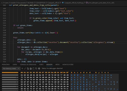The height and width of the screenshot is (91, 127).
Task: Click 'green_items.append' on line 314
Action: coord(43,20)
